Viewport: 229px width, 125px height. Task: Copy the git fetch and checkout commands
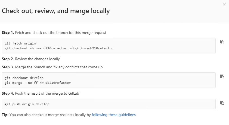222,42
